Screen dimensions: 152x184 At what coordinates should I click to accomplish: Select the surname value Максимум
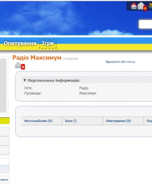tap(88, 93)
